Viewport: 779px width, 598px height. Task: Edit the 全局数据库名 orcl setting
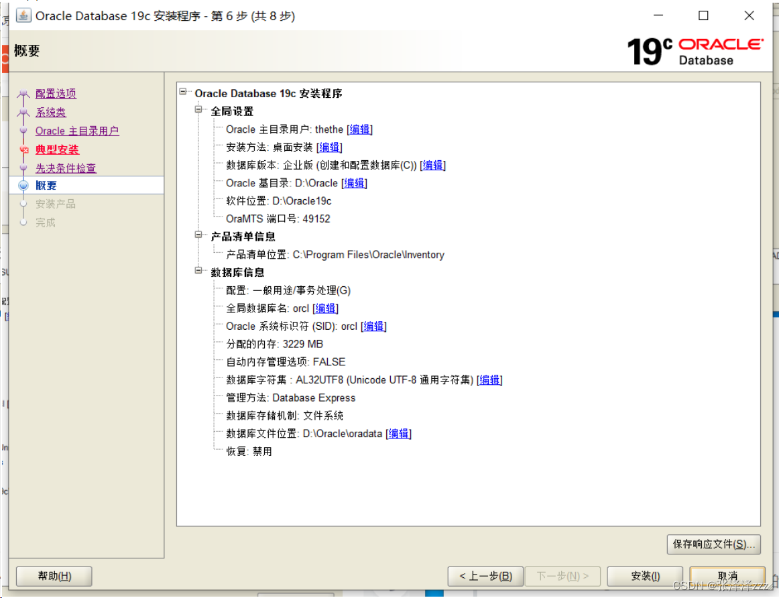point(325,308)
